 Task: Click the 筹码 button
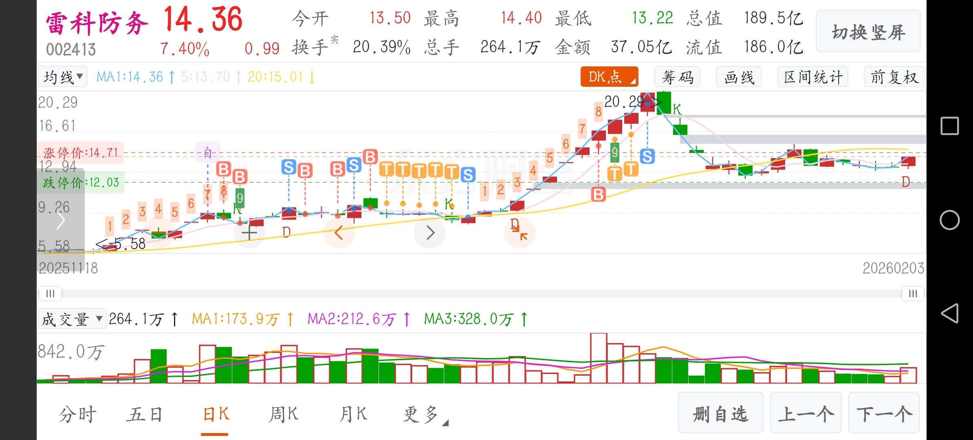coord(677,77)
